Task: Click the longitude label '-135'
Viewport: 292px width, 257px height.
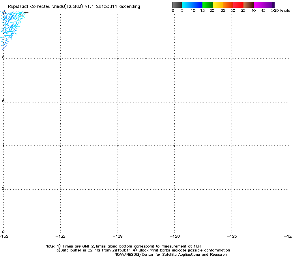Action: tap(4, 236)
